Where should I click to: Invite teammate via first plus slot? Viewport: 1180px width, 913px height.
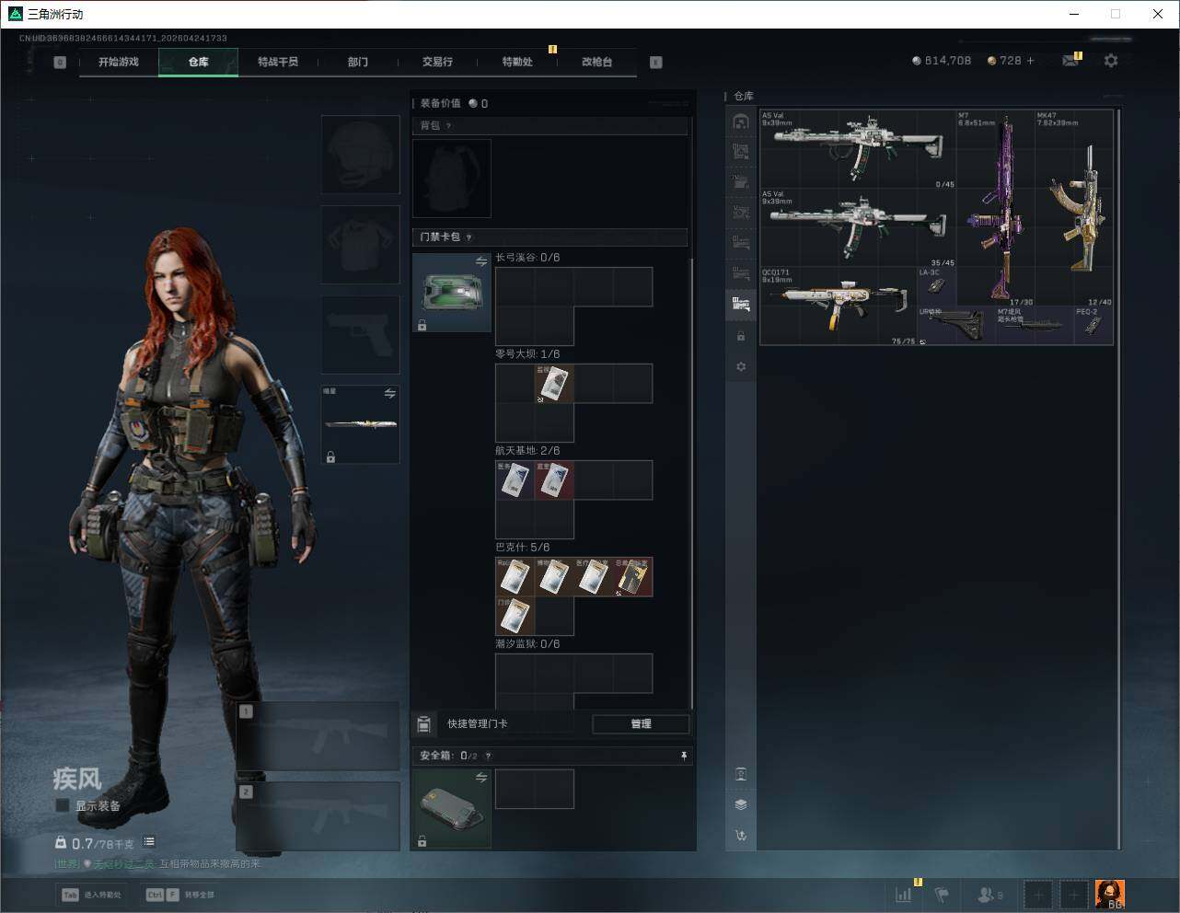[x=1038, y=894]
